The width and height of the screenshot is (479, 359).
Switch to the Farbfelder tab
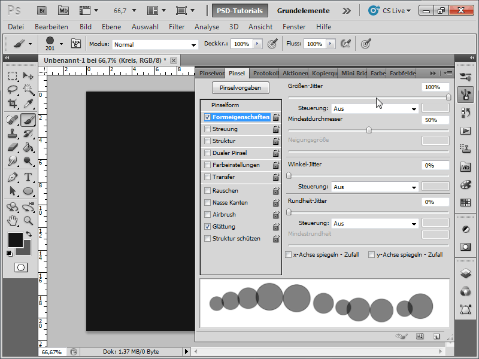coord(402,73)
